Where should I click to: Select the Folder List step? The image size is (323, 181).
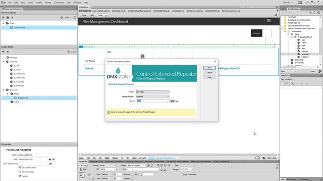(39, 98)
